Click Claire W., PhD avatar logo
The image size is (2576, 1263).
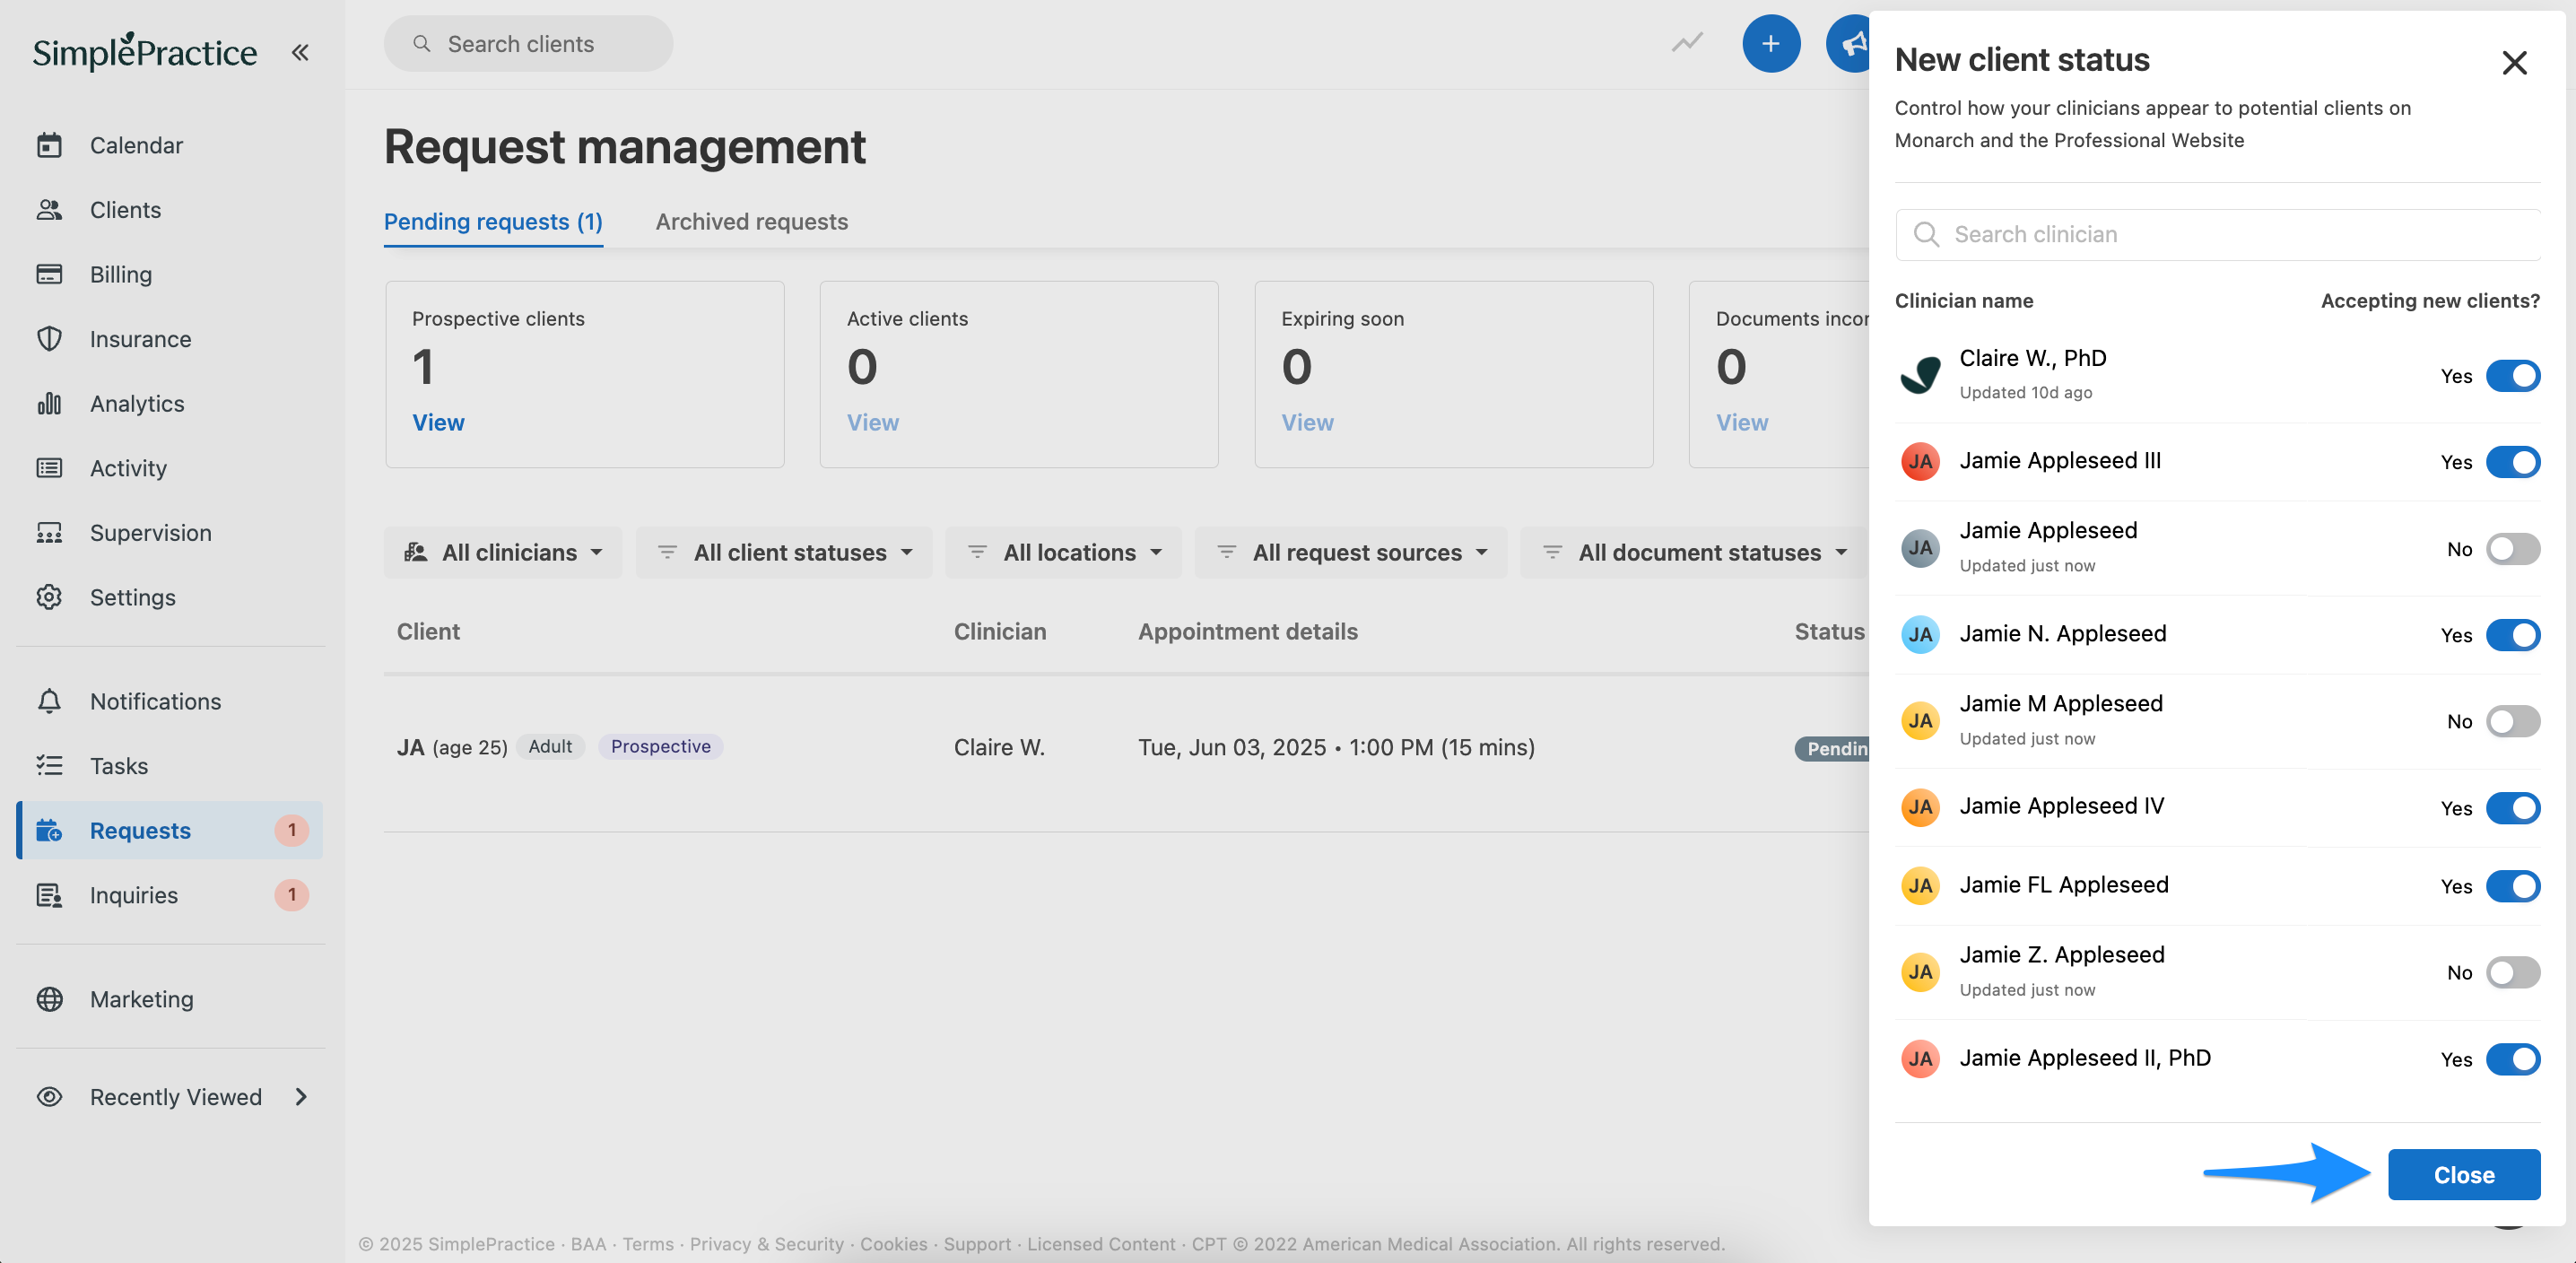tap(1920, 375)
